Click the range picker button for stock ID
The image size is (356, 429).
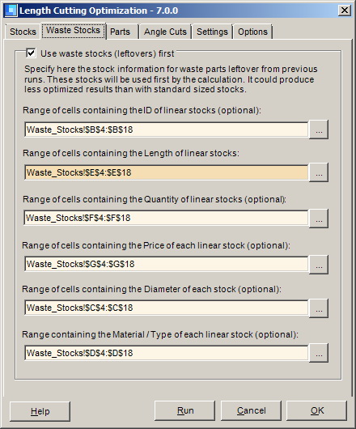(x=319, y=130)
